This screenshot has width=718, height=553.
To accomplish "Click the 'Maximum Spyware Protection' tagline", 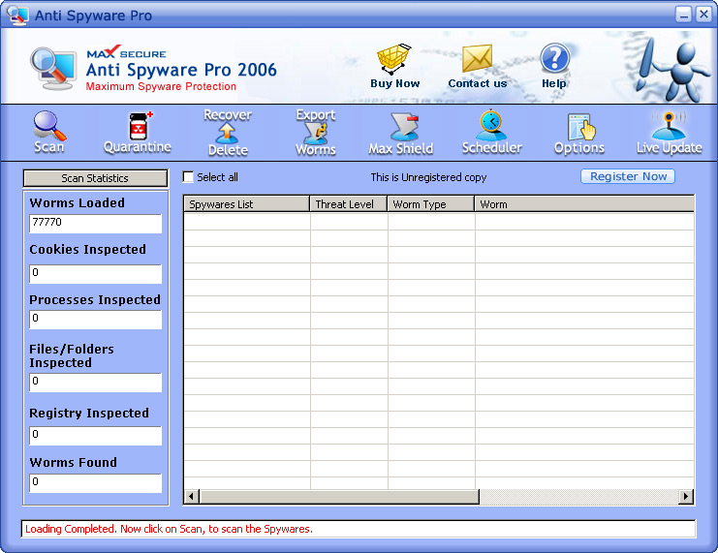I will click(x=161, y=86).
